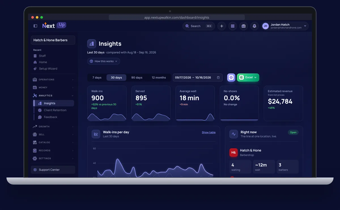
Task: Expand the Growth section
Action: [53, 127]
